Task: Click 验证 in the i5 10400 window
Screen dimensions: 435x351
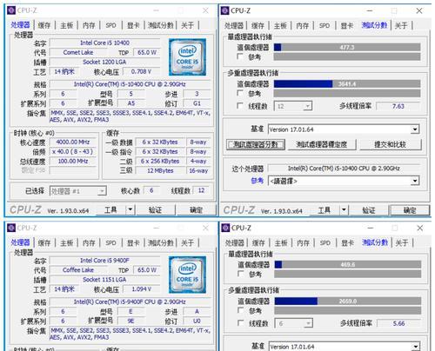Action: [x=155, y=209]
